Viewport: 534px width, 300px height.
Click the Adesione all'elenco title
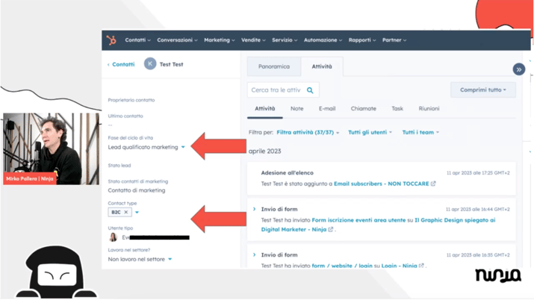(x=287, y=173)
